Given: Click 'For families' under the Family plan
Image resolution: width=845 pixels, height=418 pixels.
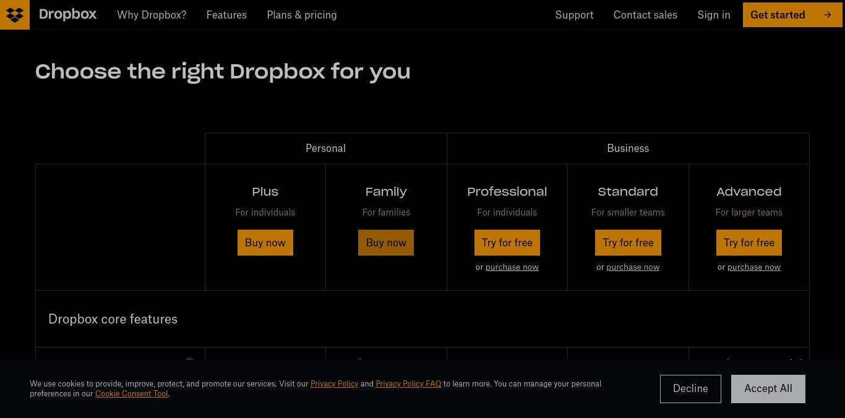Looking at the screenshot, I should pos(386,212).
